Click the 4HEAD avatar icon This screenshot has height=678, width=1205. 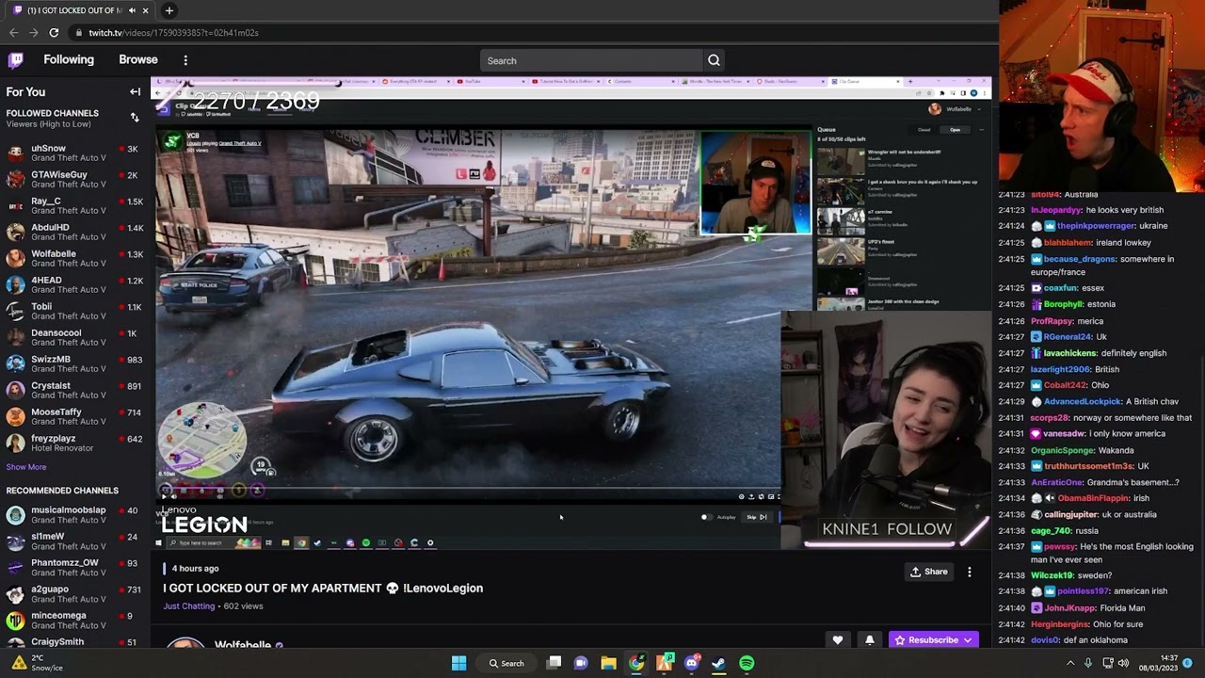15,285
